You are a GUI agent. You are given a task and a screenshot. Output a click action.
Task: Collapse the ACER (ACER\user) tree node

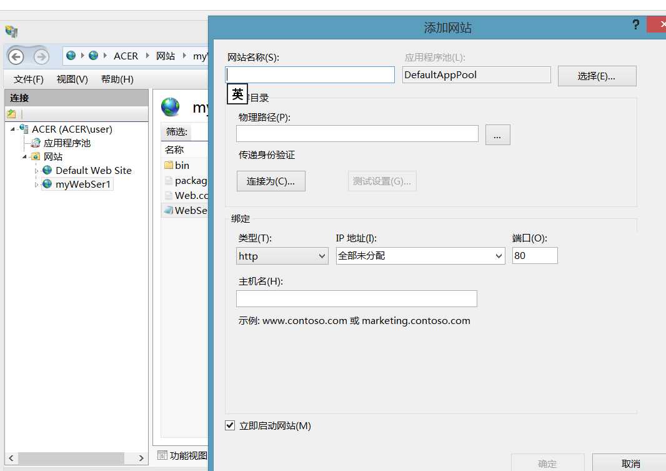12,129
